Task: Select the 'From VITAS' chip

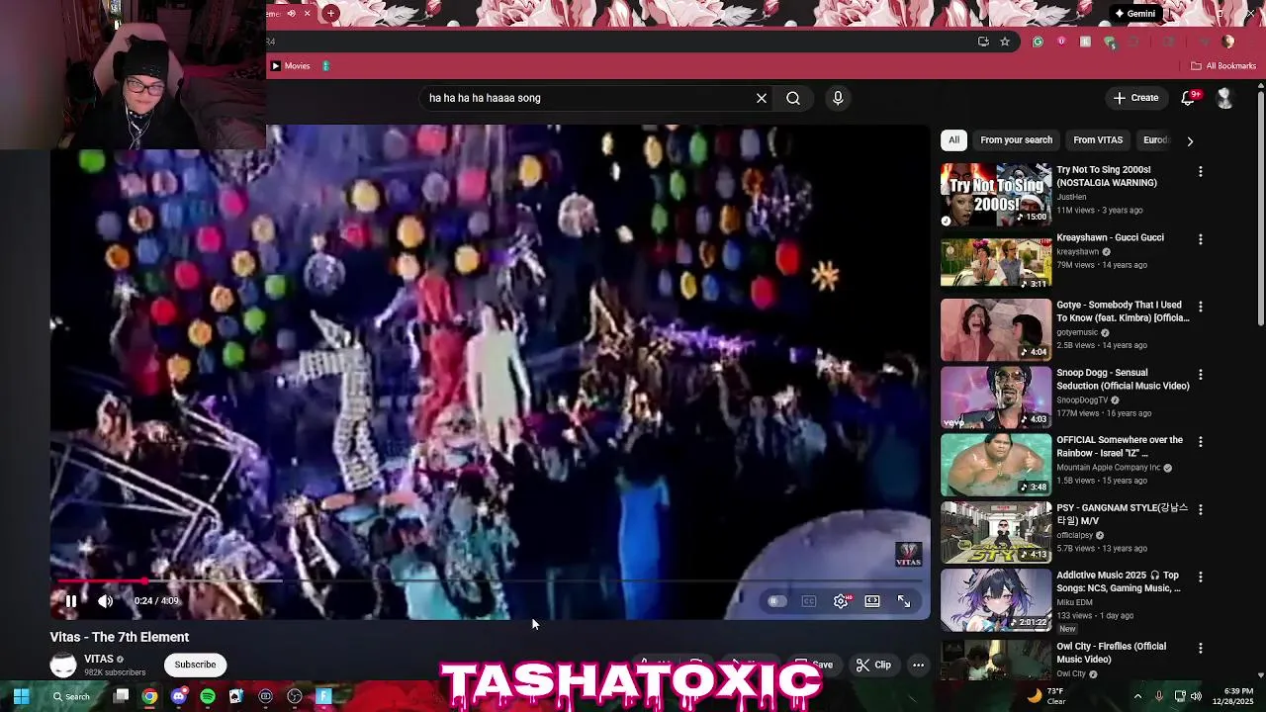Action: (x=1098, y=140)
